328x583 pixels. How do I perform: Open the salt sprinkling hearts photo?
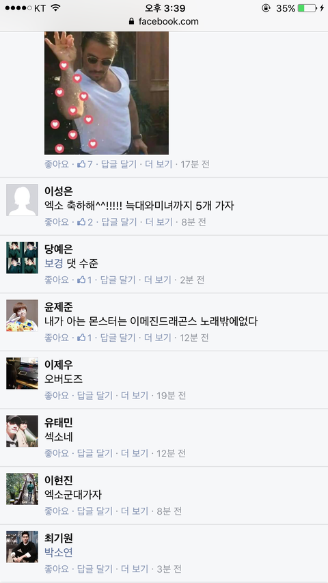click(107, 93)
